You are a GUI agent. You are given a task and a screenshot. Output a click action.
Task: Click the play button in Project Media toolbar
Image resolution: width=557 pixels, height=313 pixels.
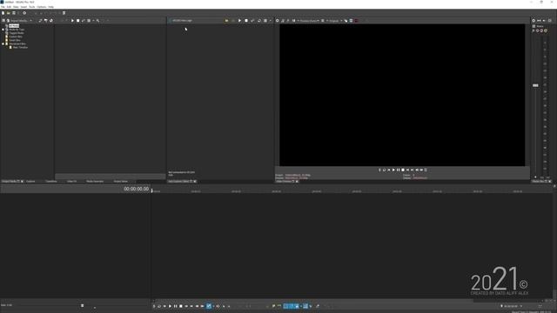(x=72, y=21)
